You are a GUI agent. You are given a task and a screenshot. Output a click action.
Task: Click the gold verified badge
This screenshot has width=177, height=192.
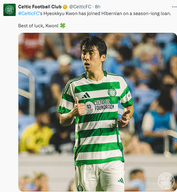coord(65,7)
